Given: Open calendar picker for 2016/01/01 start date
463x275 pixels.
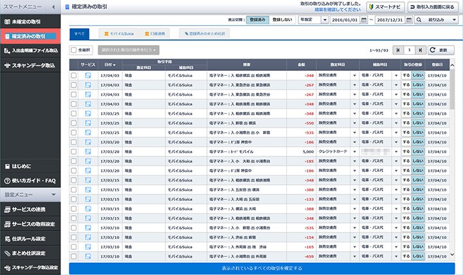Looking at the screenshot, I should coord(364,20).
